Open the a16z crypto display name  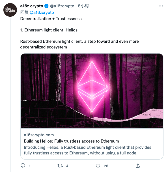point(32,6)
